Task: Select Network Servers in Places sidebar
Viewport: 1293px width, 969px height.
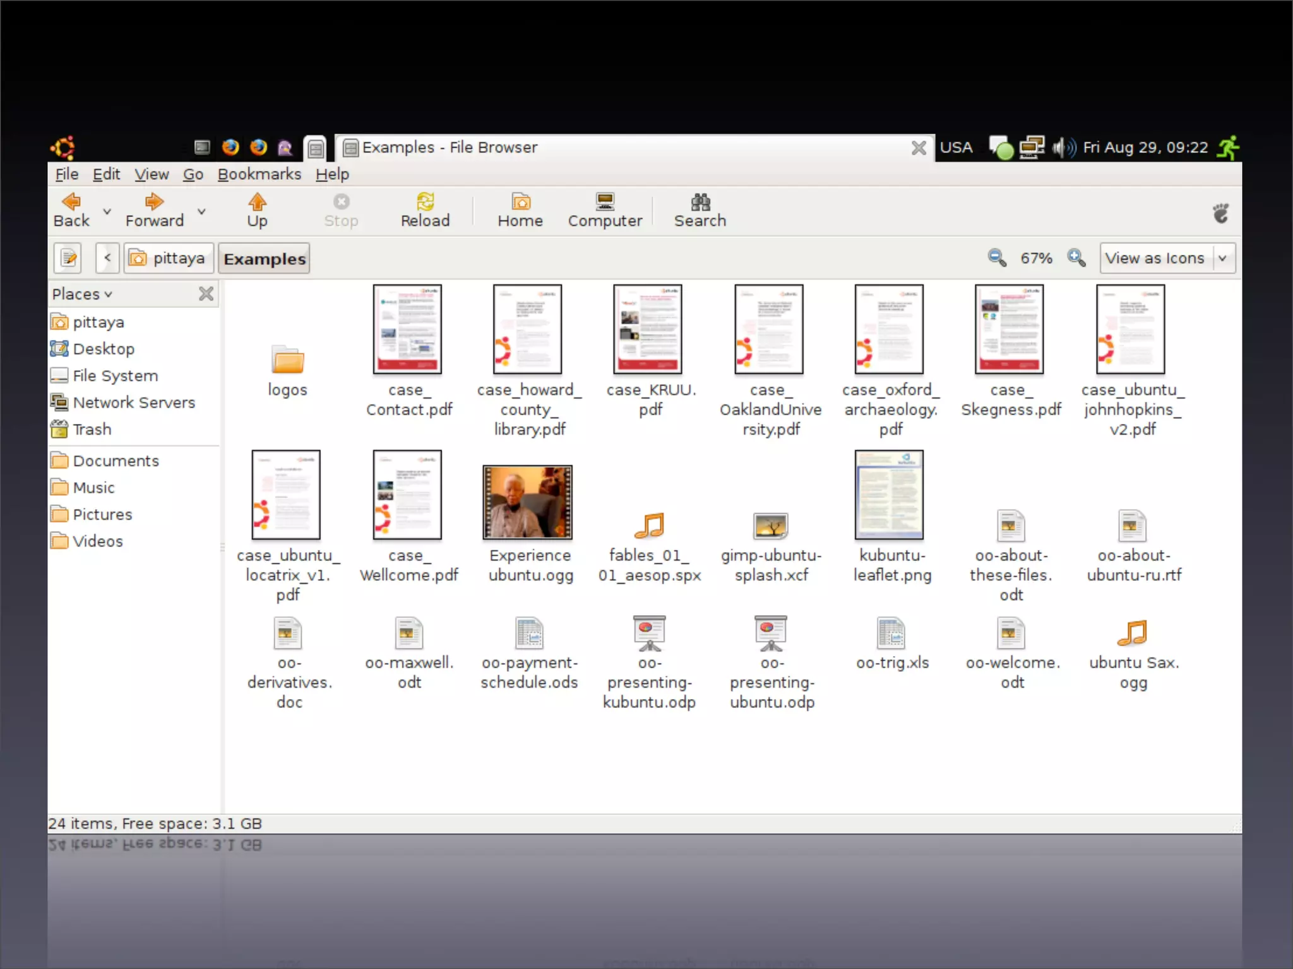Action: 134,402
